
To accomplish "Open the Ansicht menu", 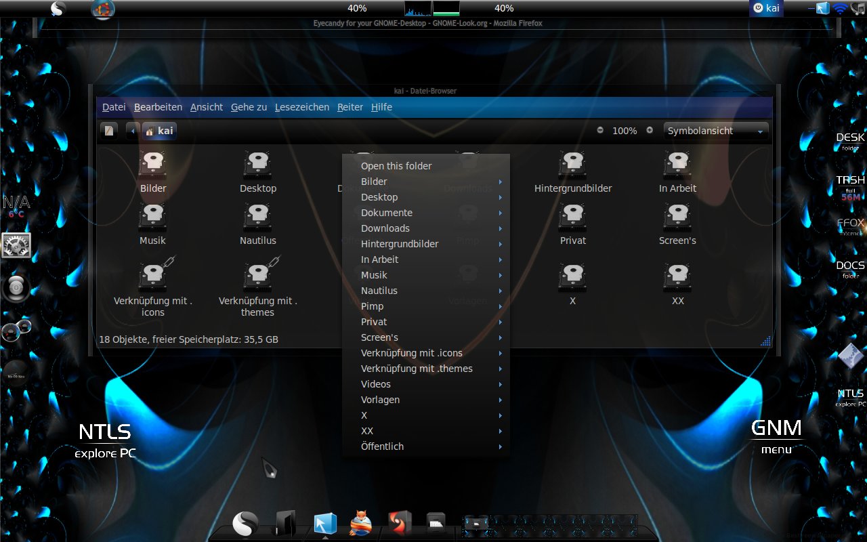I will [207, 107].
